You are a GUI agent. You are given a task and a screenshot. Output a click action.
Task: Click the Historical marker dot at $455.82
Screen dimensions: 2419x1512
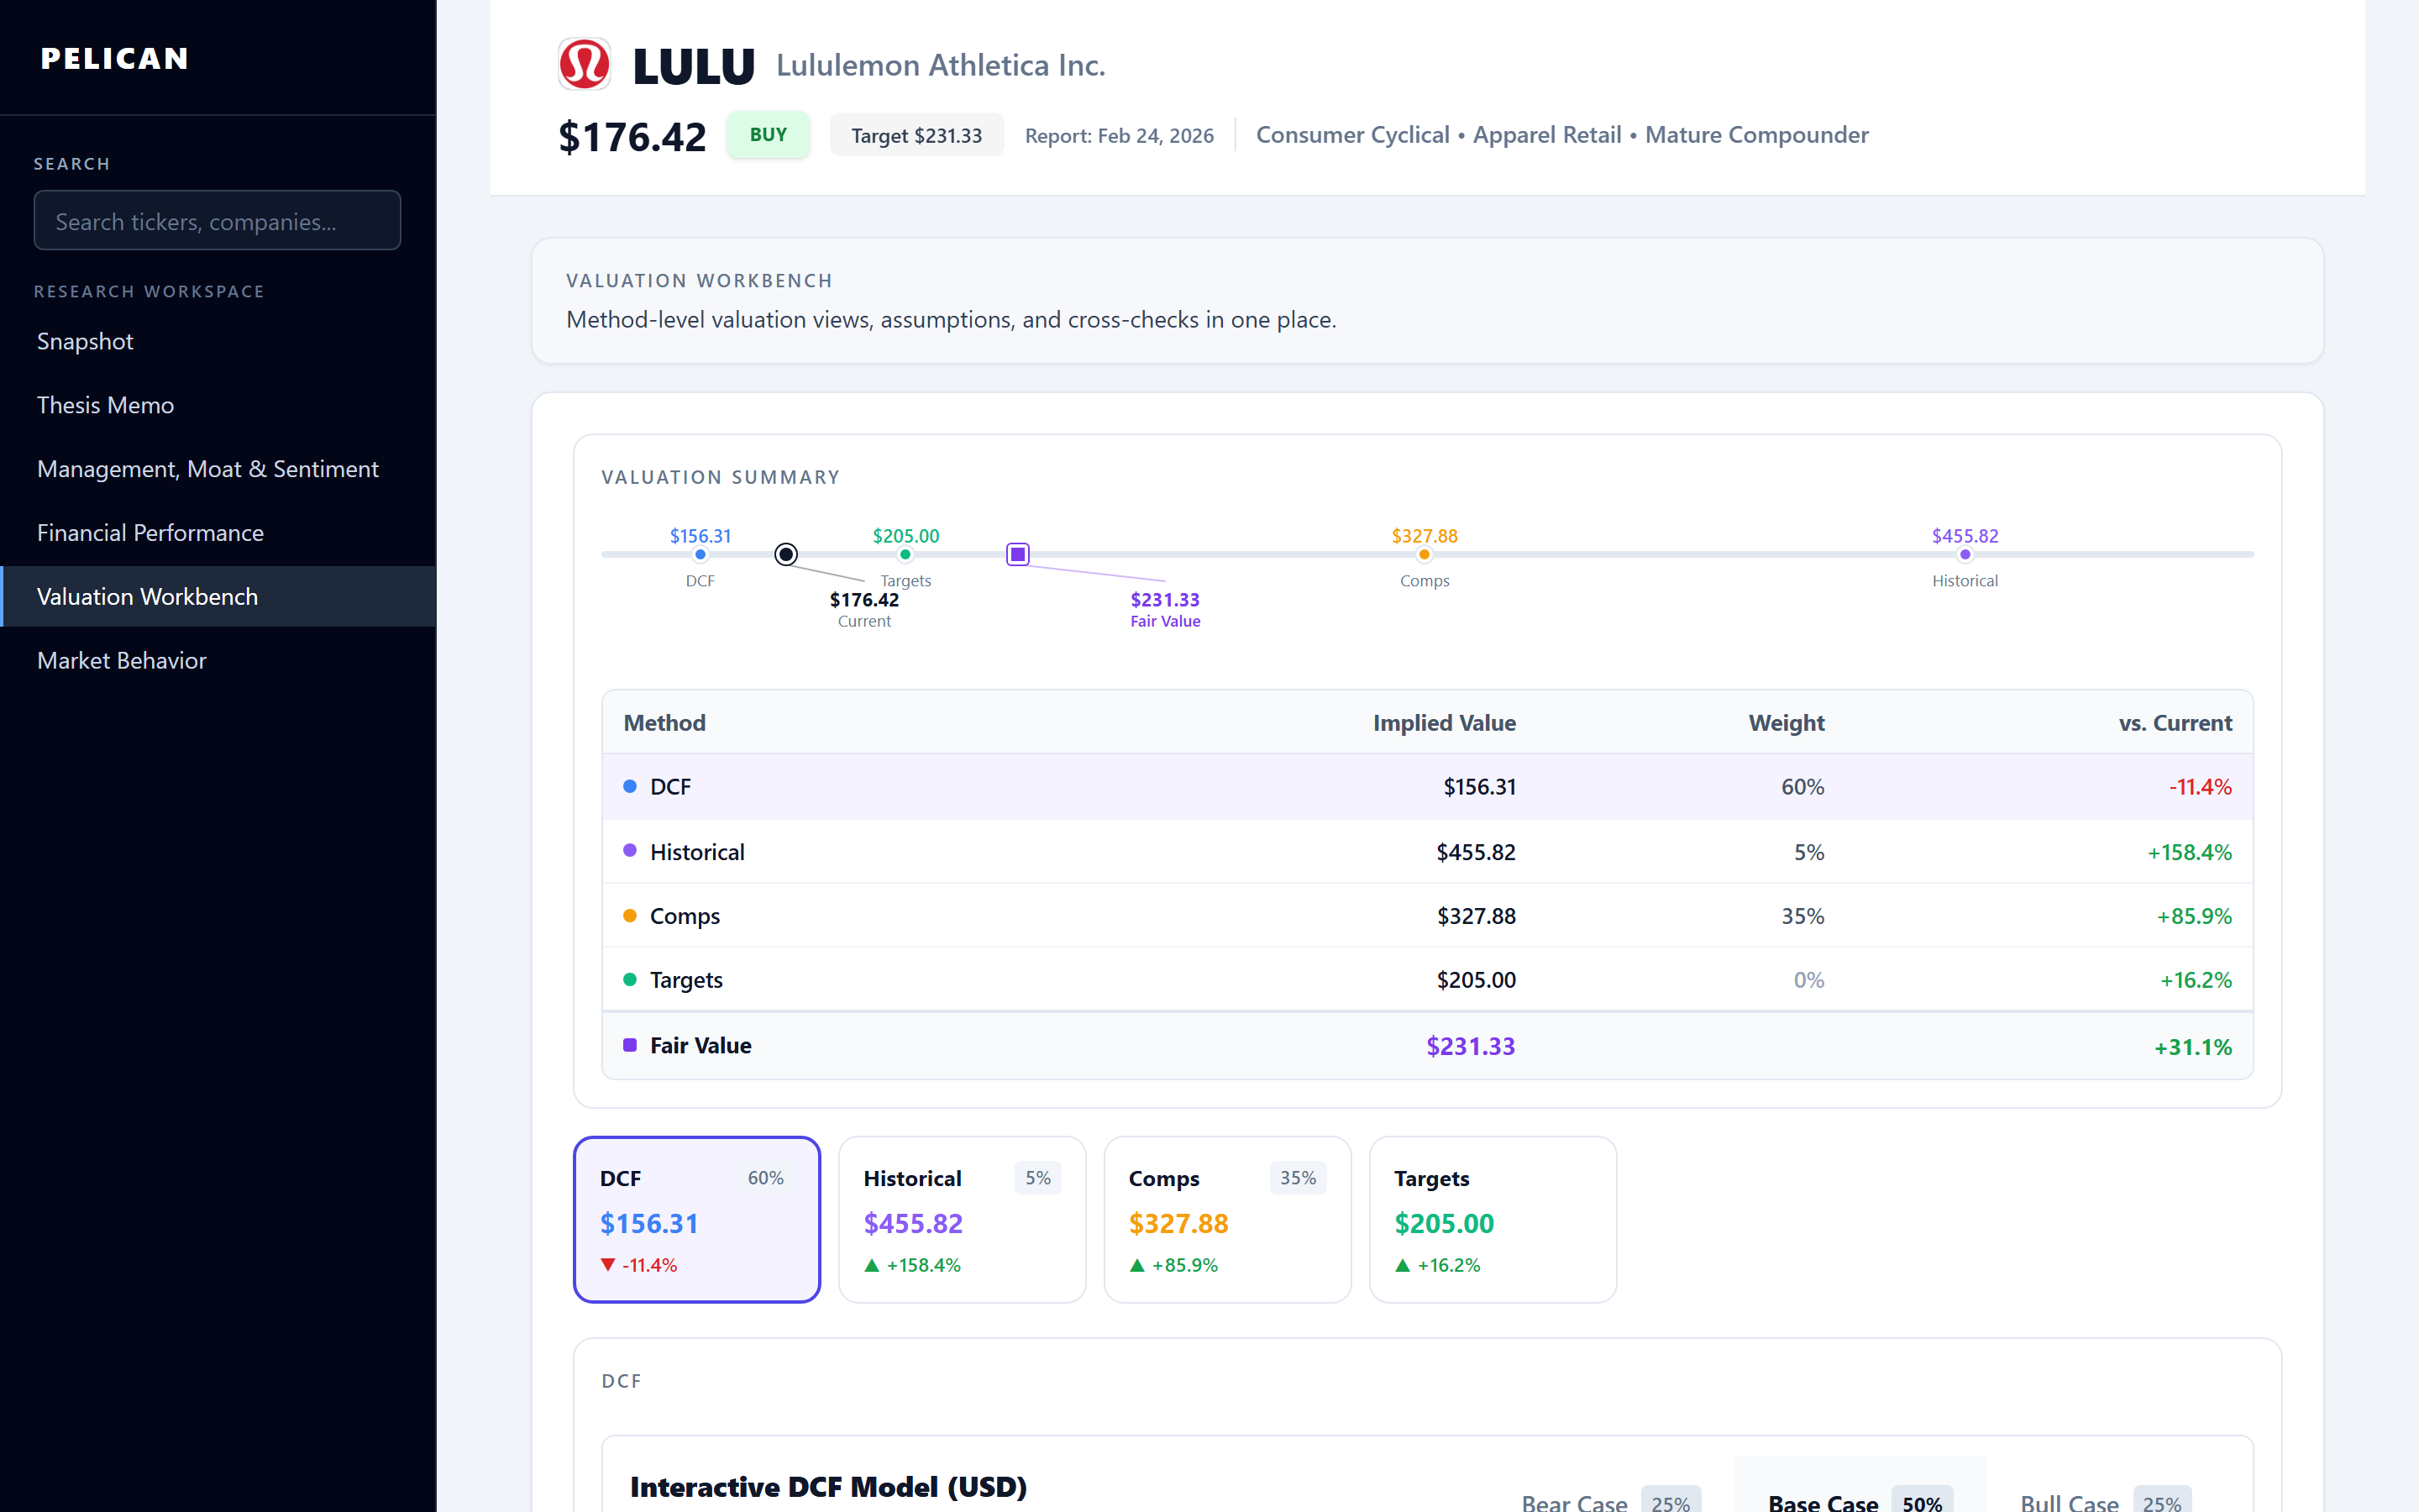point(1965,555)
